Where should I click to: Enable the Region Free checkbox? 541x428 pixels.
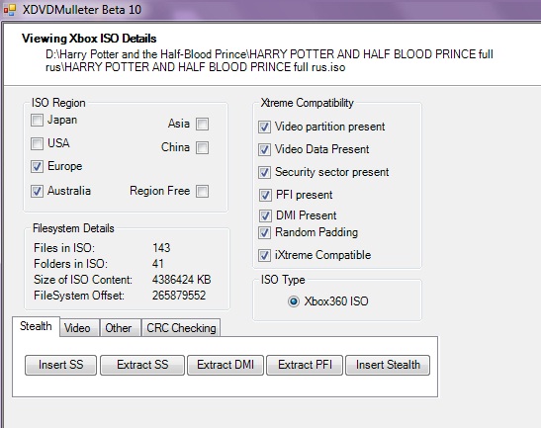tap(202, 191)
